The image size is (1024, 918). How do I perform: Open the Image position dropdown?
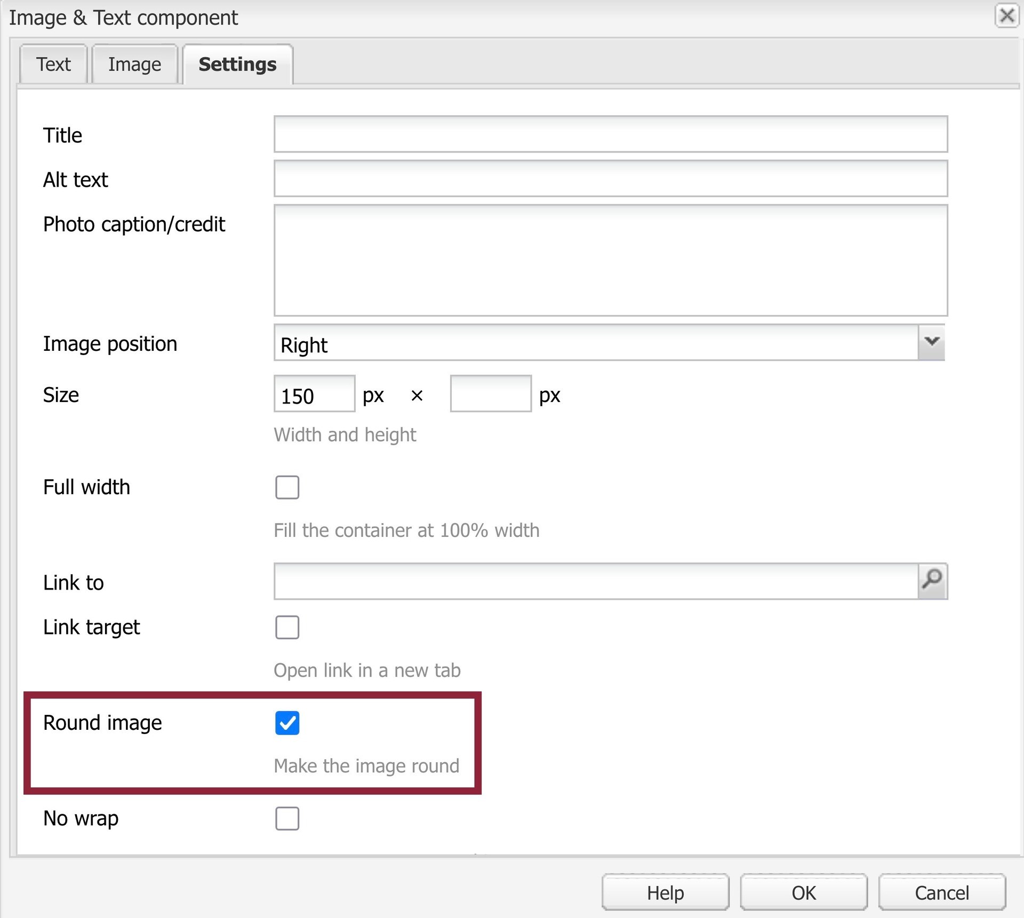click(587, 344)
